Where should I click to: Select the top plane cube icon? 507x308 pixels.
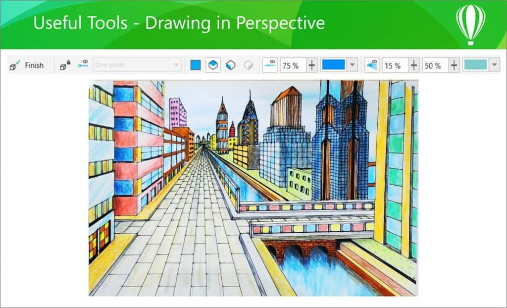pyautogui.click(x=213, y=65)
